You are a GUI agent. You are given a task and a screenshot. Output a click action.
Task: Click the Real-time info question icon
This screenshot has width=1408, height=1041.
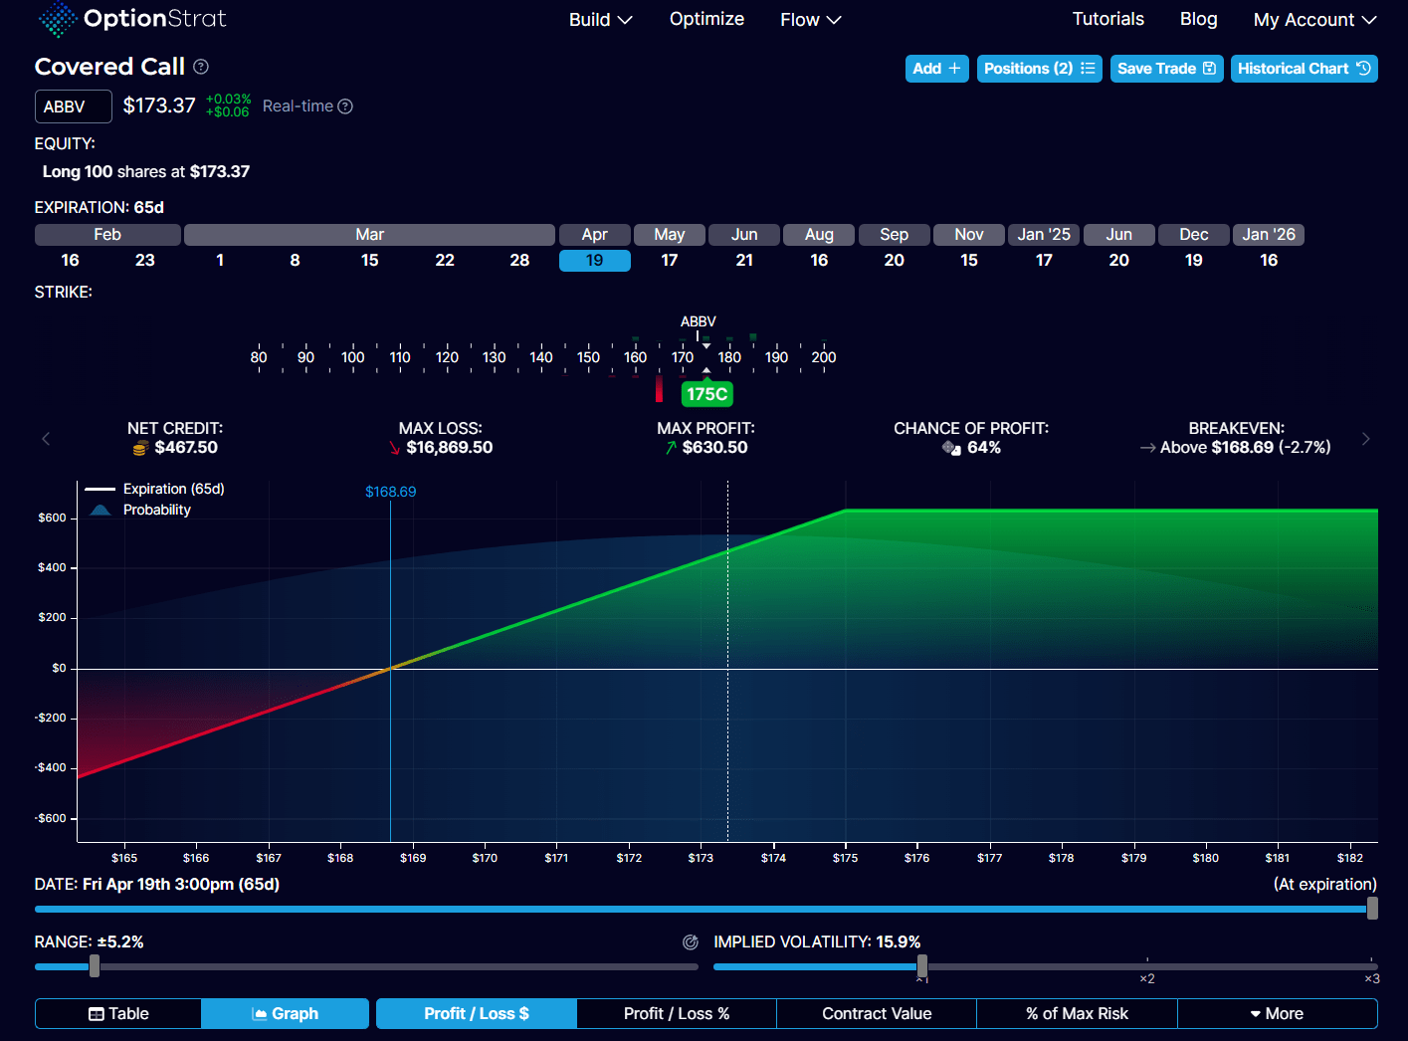pyautogui.click(x=345, y=106)
